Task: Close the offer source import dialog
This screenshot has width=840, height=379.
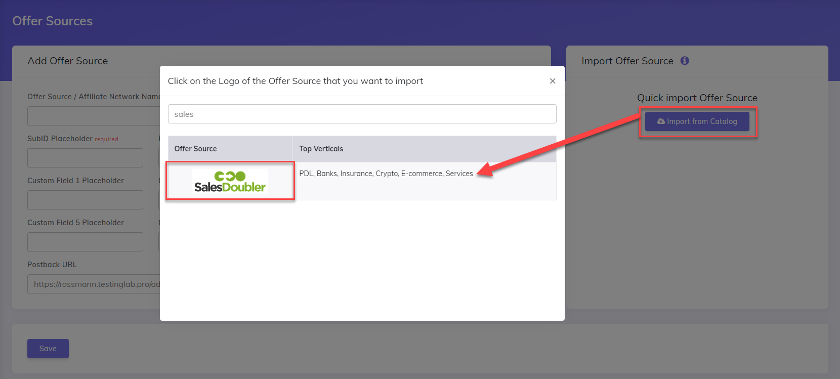Action: (x=553, y=81)
